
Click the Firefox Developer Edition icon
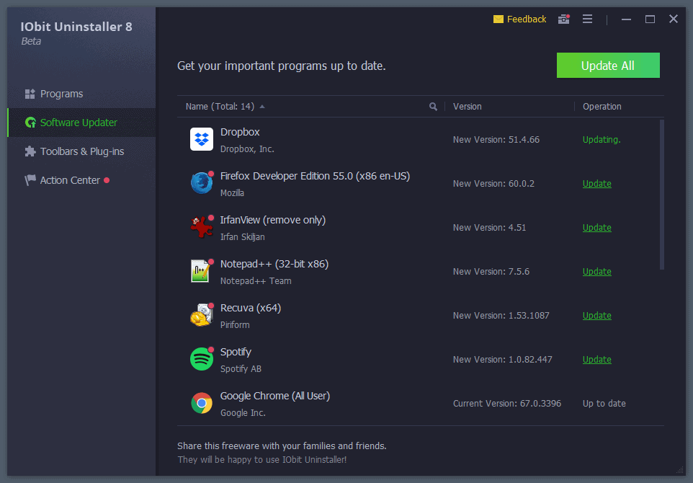202,183
